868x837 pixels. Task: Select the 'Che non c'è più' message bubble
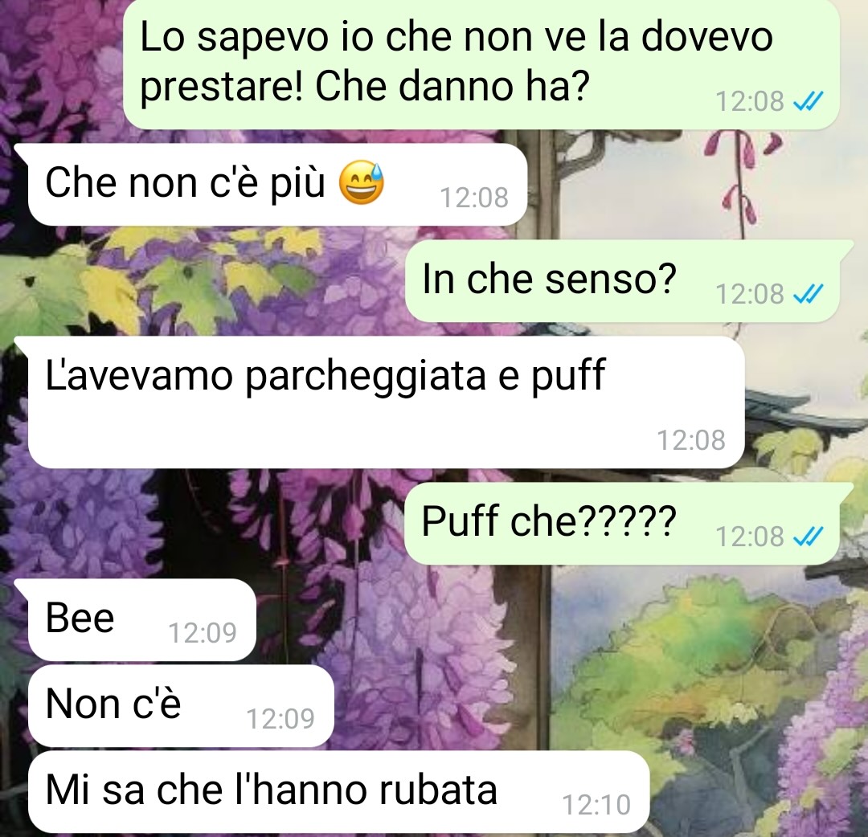coord(276,184)
